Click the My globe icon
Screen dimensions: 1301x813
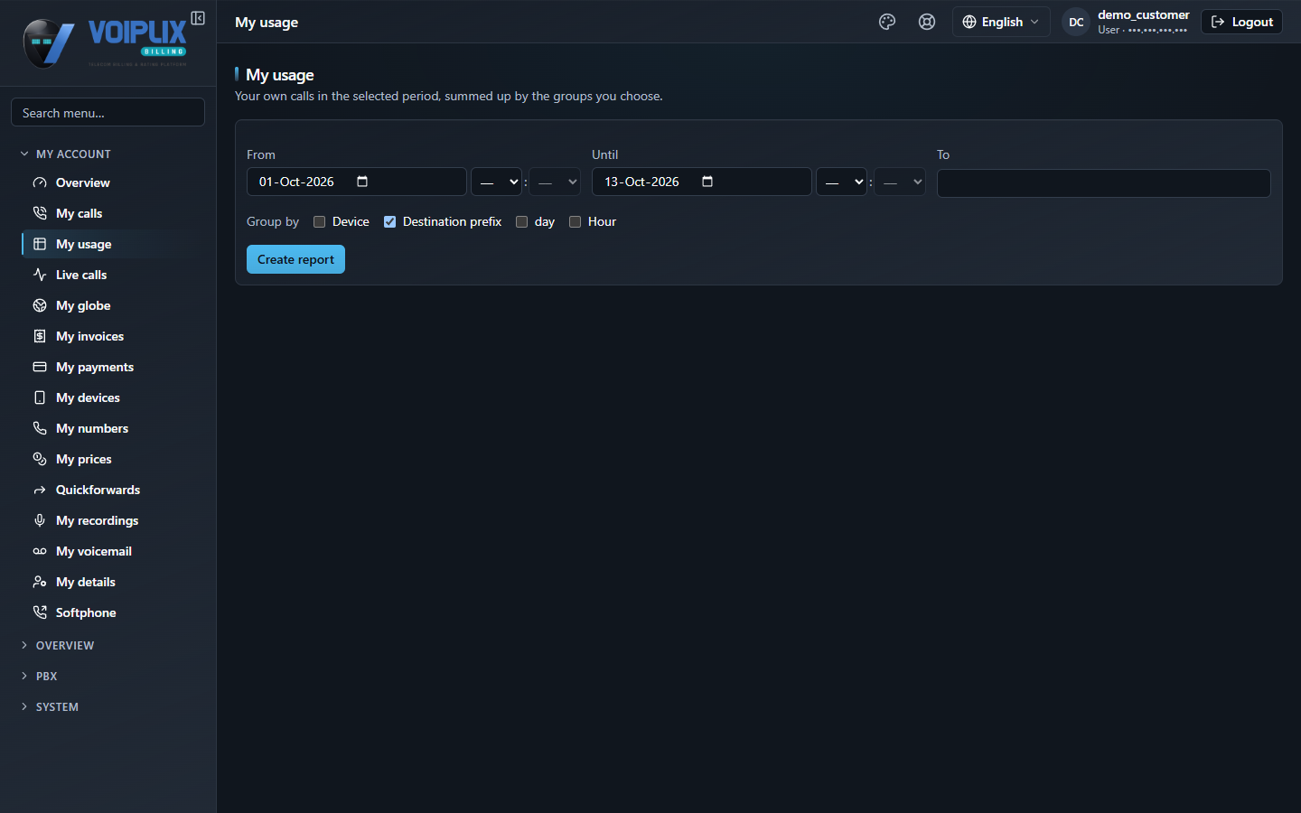[40, 305]
